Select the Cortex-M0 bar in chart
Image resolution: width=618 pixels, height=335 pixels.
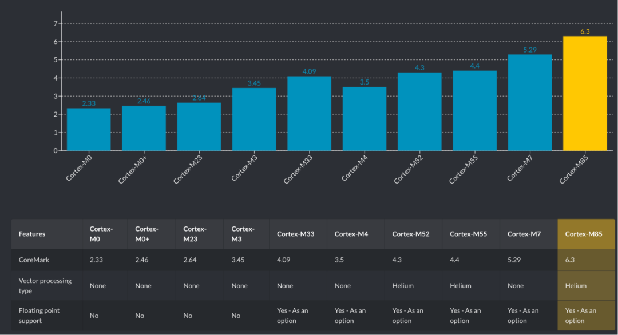click(x=89, y=130)
